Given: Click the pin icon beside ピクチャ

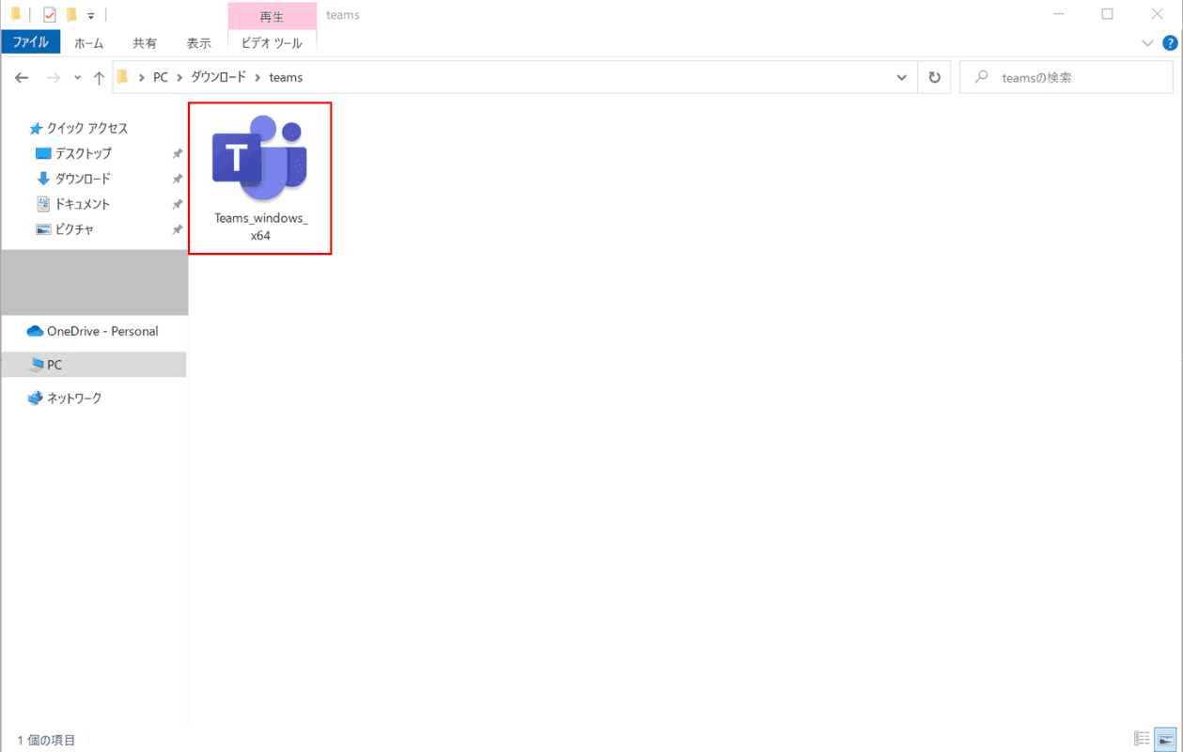Looking at the screenshot, I should (177, 230).
